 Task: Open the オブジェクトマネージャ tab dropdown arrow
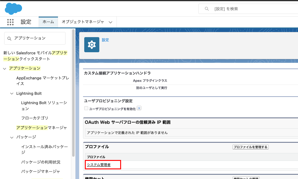click(x=111, y=22)
